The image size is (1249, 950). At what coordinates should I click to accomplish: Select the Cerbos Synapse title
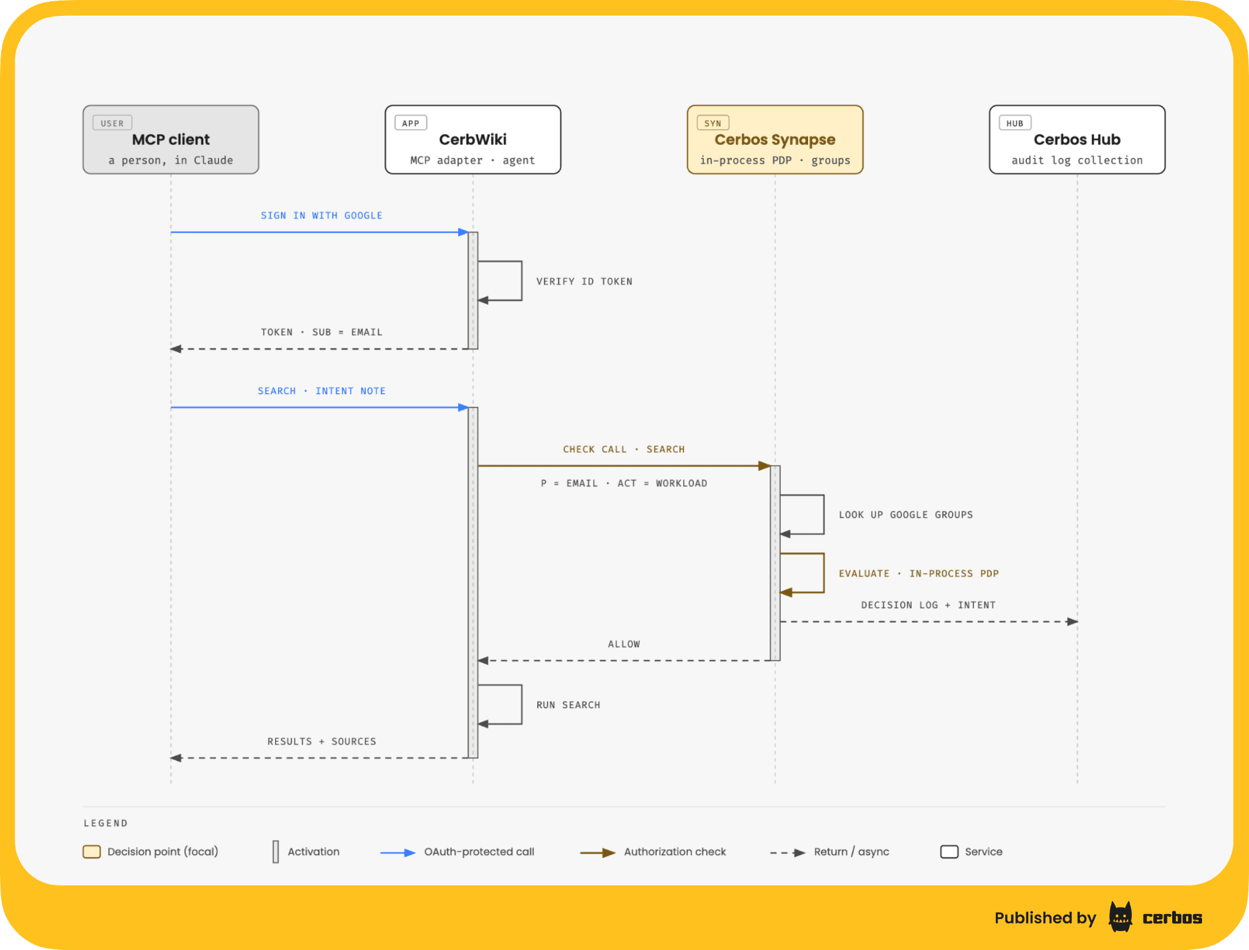(x=775, y=140)
